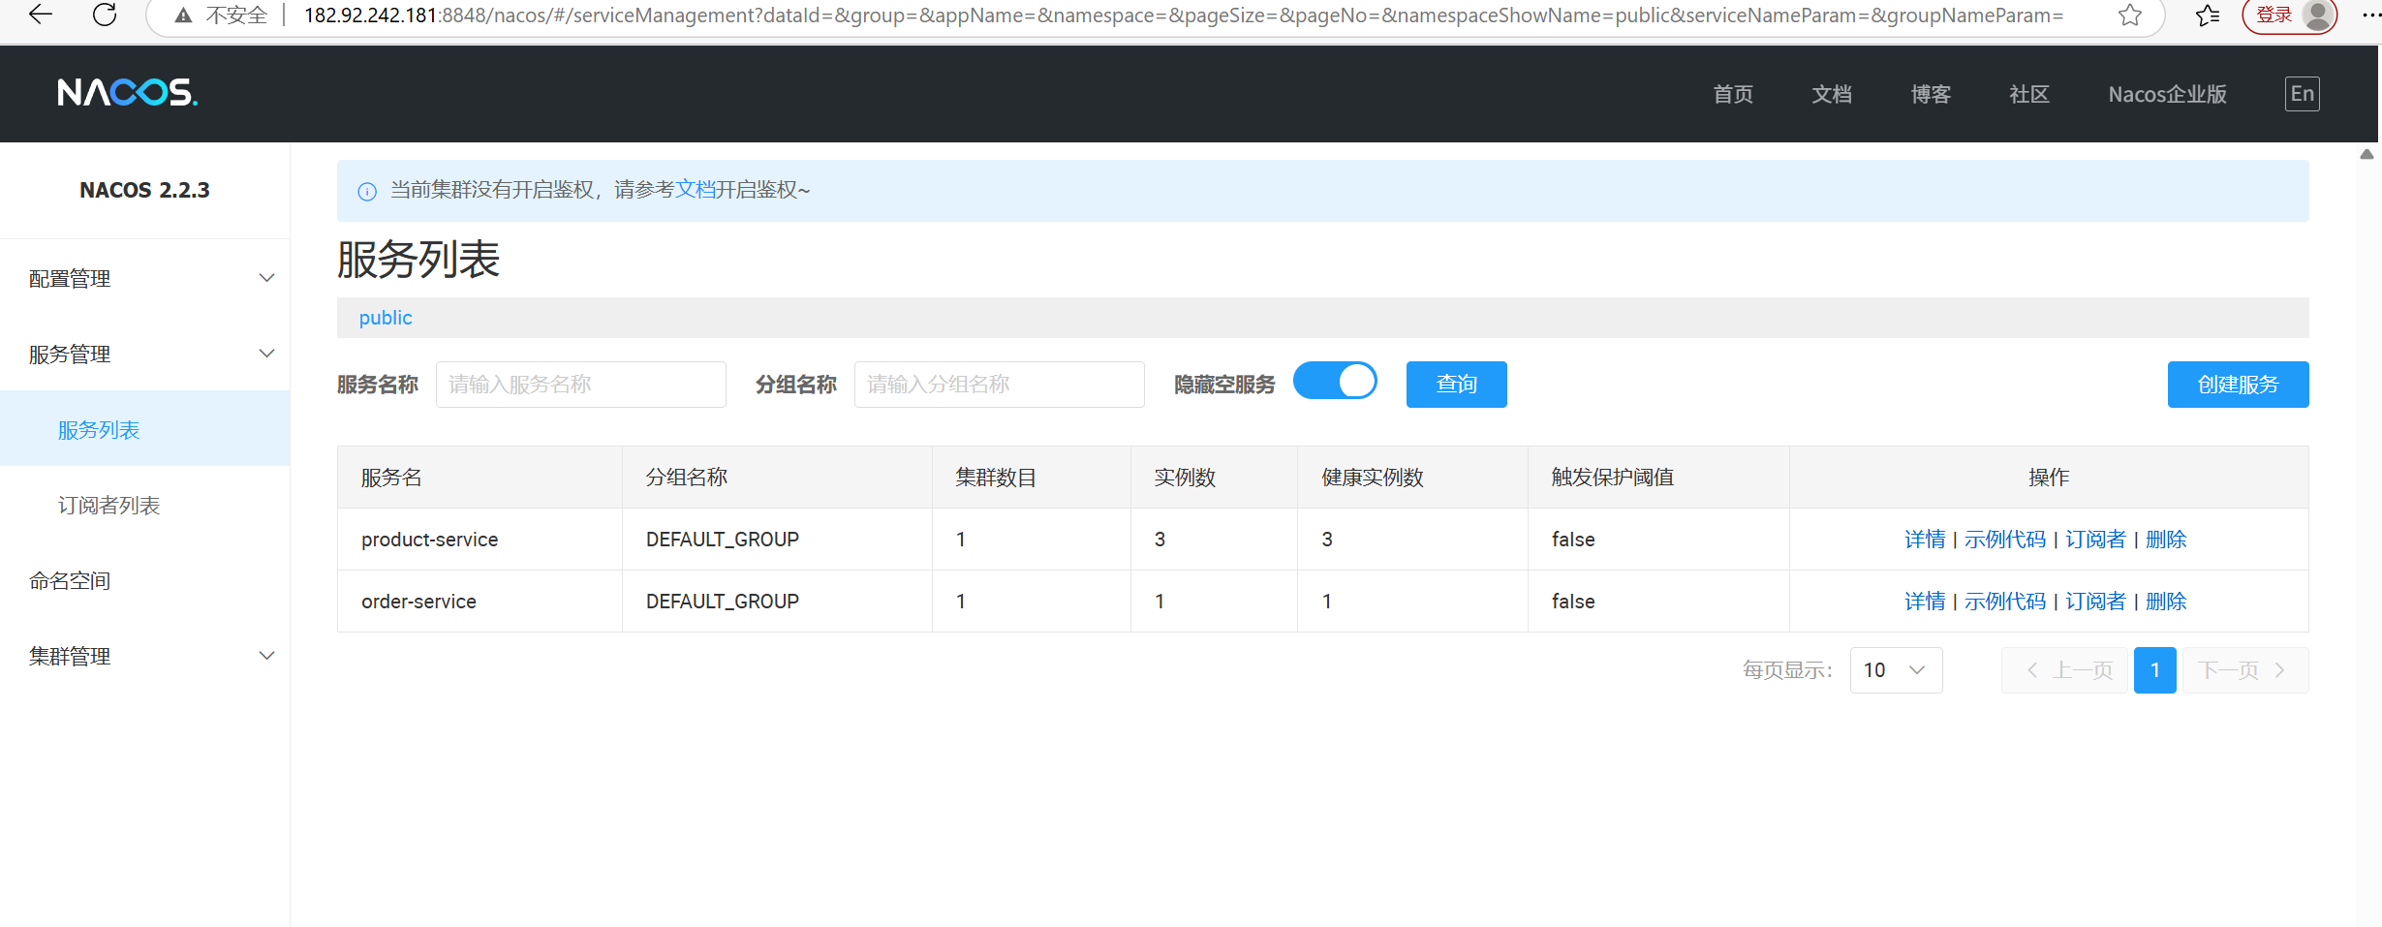Screen dimensions: 2382x927
Task: Open 详情 for product-service
Action: [1925, 540]
